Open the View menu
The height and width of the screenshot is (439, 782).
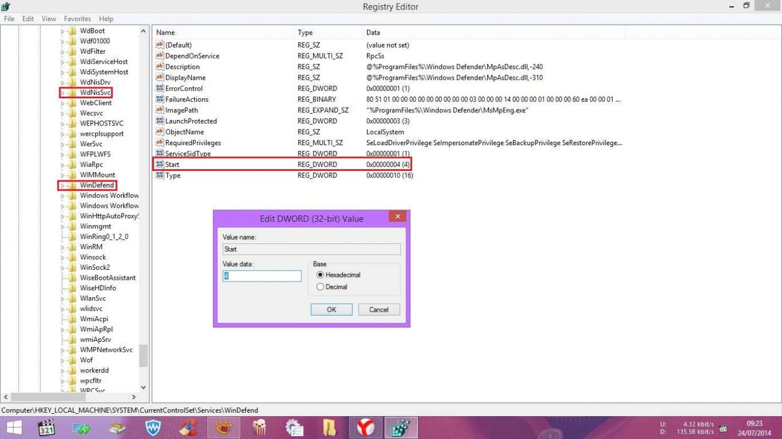tap(49, 19)
